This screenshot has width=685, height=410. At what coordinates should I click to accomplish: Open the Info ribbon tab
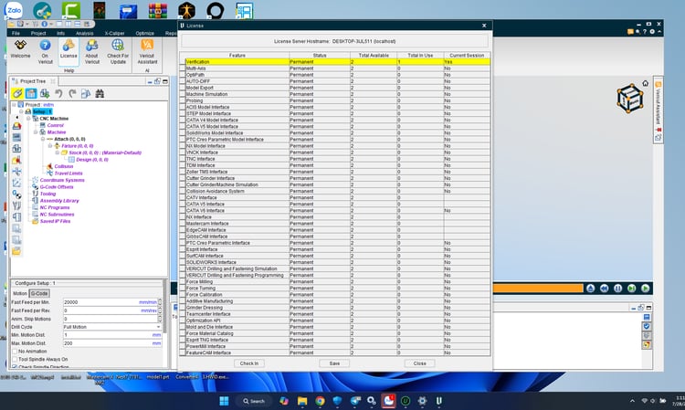click(60, 33)
